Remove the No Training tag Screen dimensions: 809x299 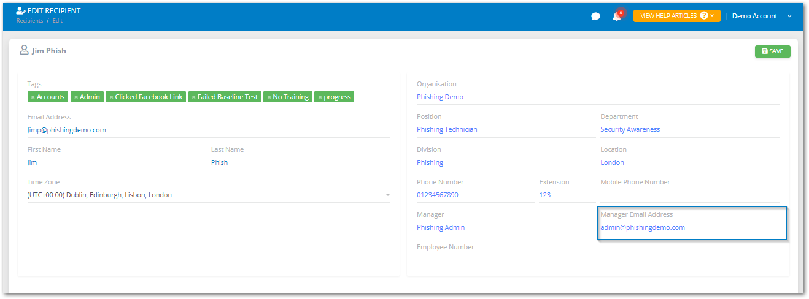tap(269, 97)
